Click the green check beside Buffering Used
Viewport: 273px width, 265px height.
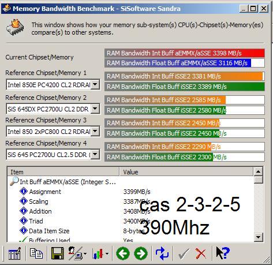point(24,239)
